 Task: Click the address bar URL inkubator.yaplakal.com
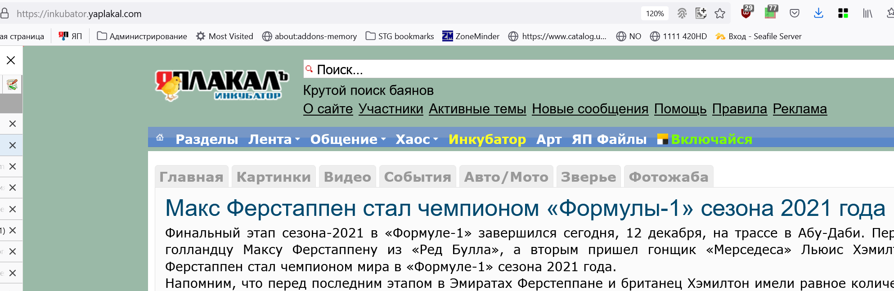[x=79, y=14]
